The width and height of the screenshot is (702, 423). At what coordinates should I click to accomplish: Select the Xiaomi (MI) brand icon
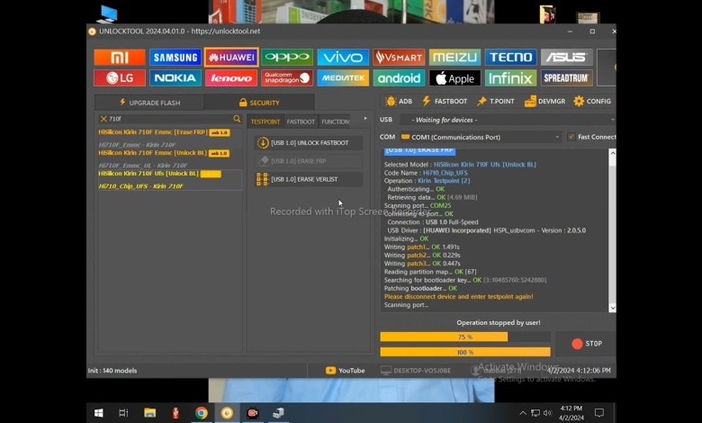click(x=119, y=58)
